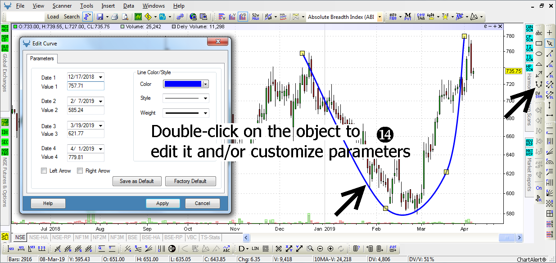Toggle the On button in side toolbar

point(538,188)
